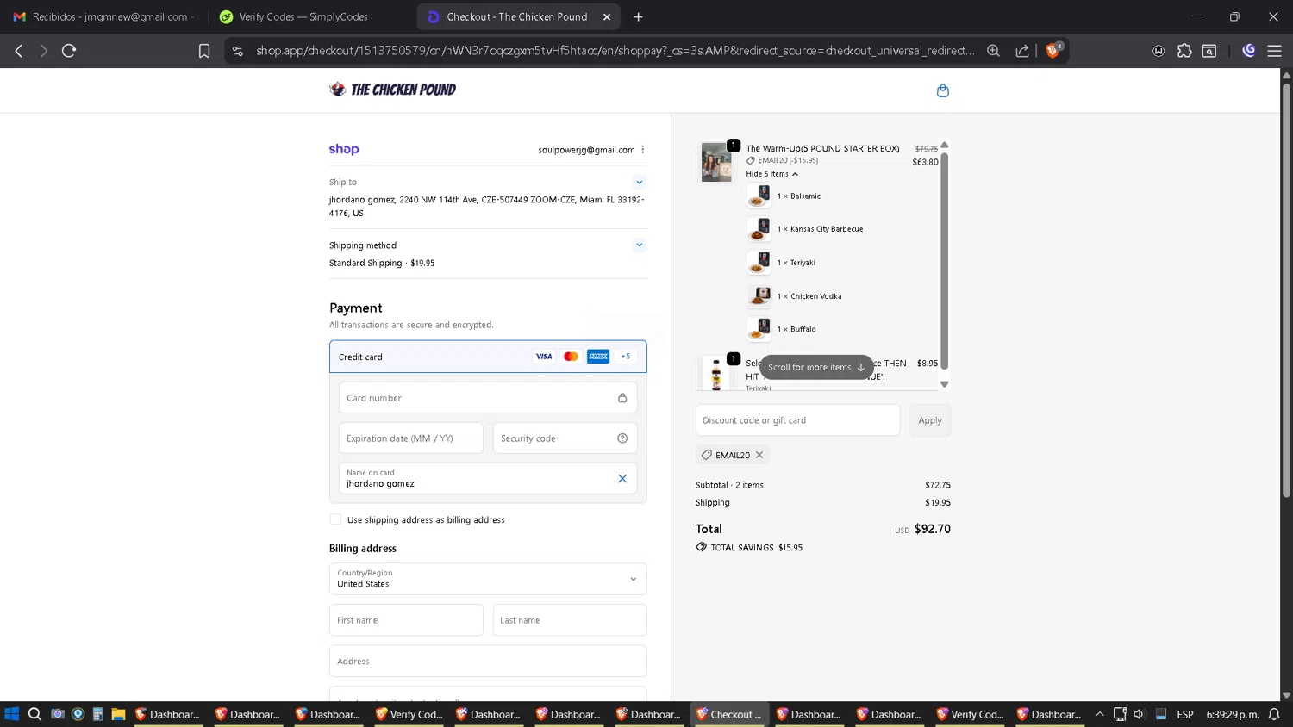This screenshot has width=1293, height=727.
Task: Open the shopping bag cart icon
Action: (942, 90)
